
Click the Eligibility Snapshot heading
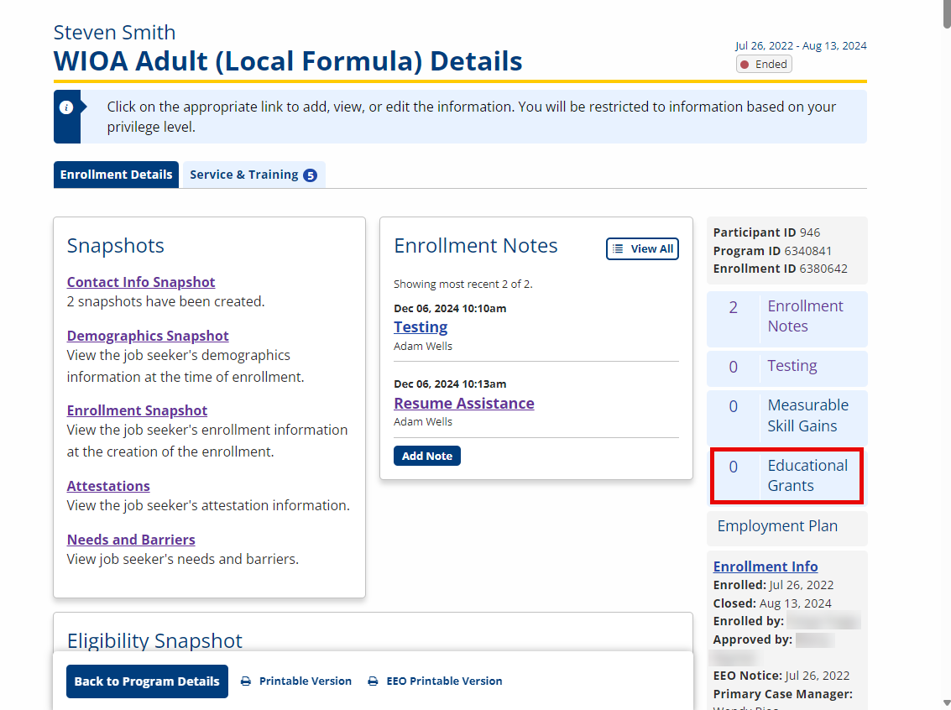154,641
